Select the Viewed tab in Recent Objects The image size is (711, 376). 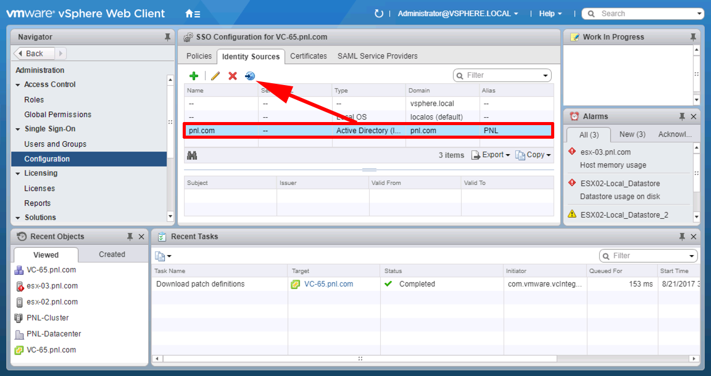[x=46, y=255]
